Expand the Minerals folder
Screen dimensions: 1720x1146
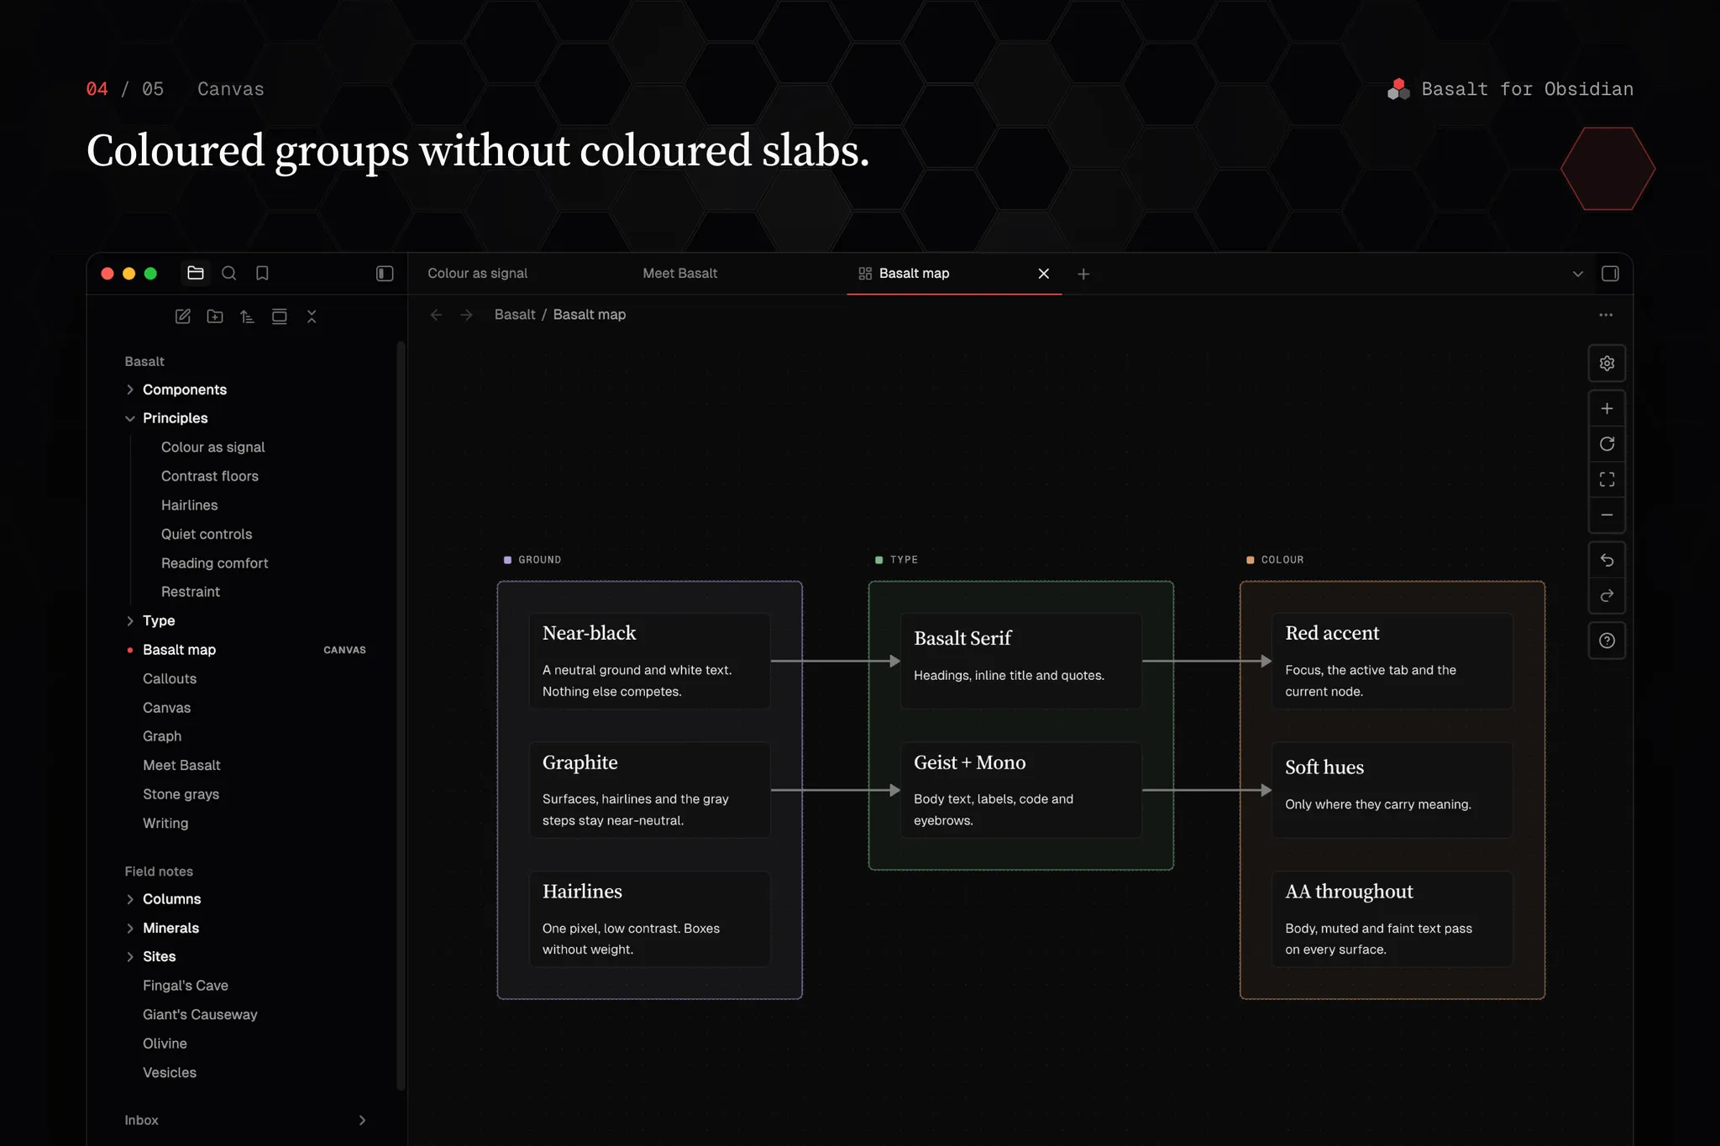pos(130,928)
